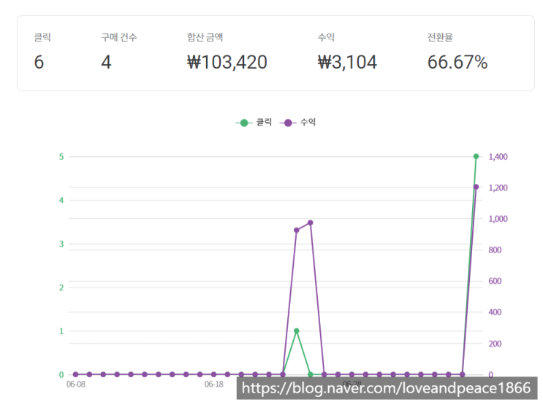The width and height of the screenshot is (543, 405).
Task: Toggle the purple 수익 legend series
Action: 298,123
